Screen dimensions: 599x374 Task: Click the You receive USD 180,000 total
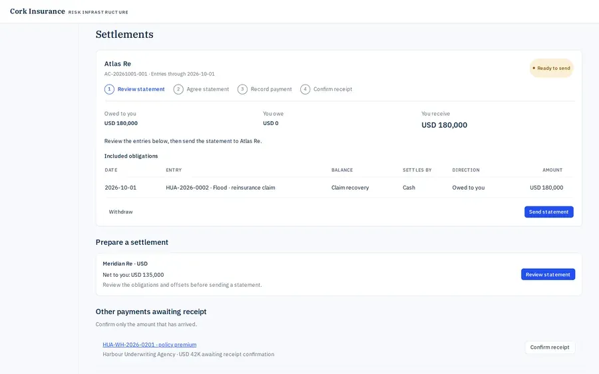coord(445,125)
